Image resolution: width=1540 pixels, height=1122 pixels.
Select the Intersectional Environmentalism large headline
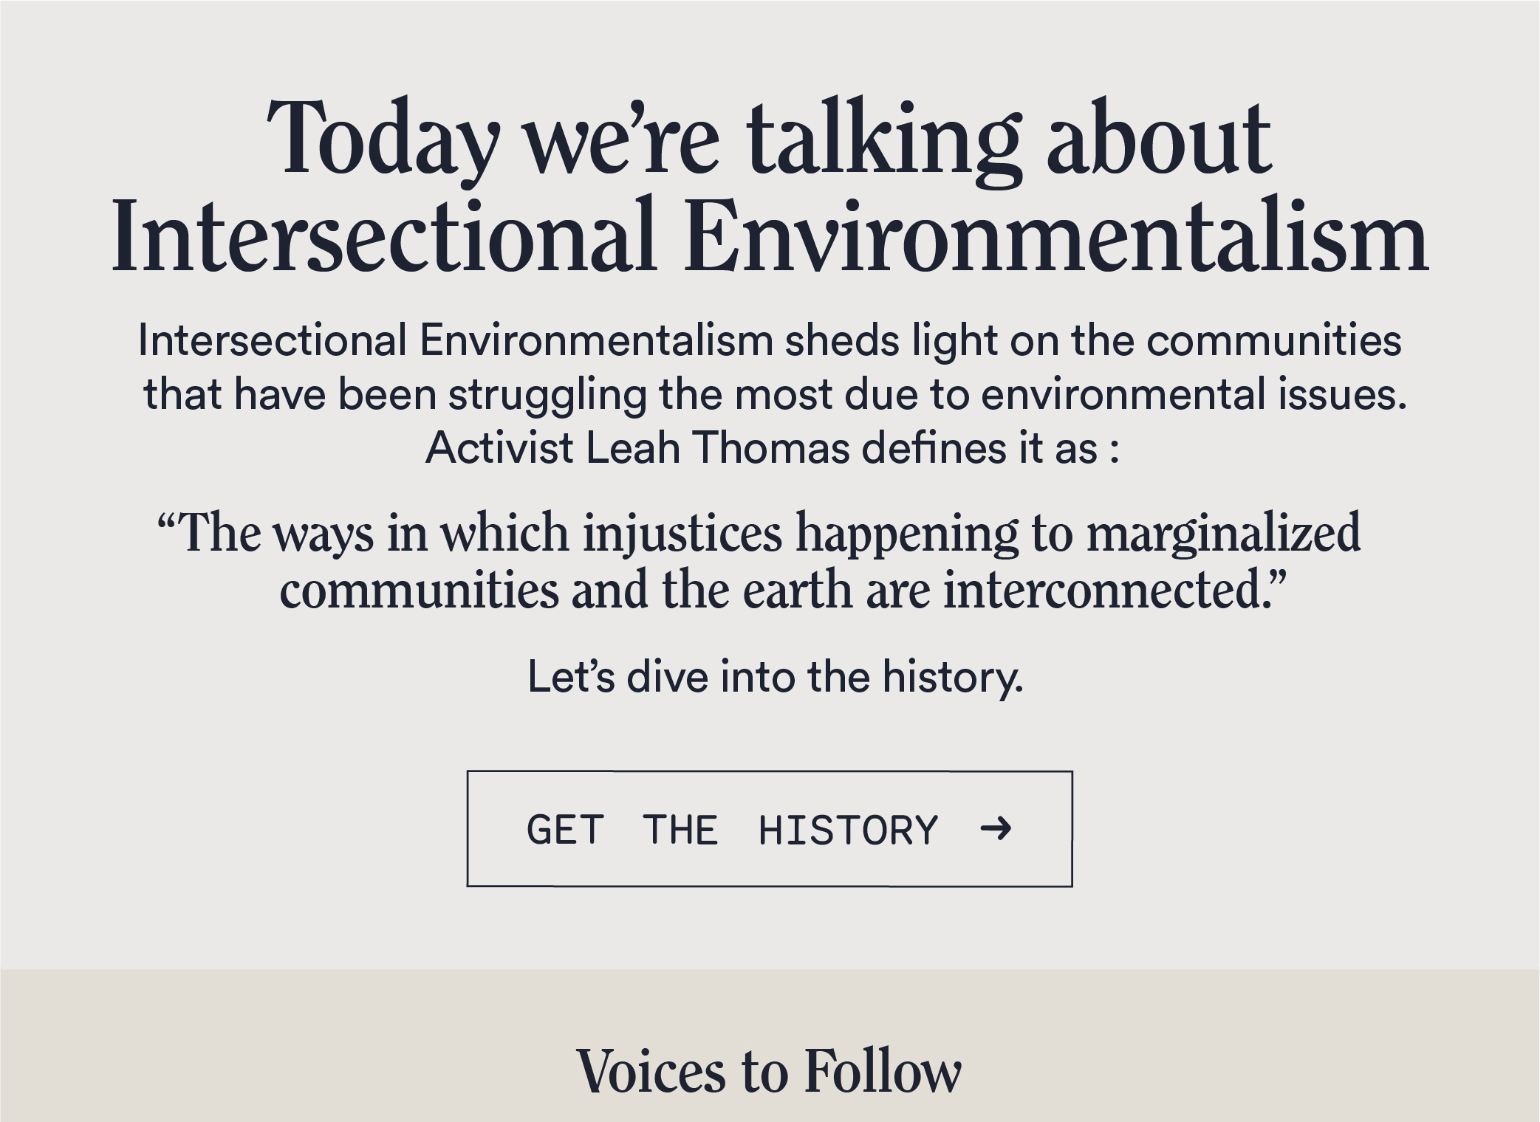(x=770, y=235)
